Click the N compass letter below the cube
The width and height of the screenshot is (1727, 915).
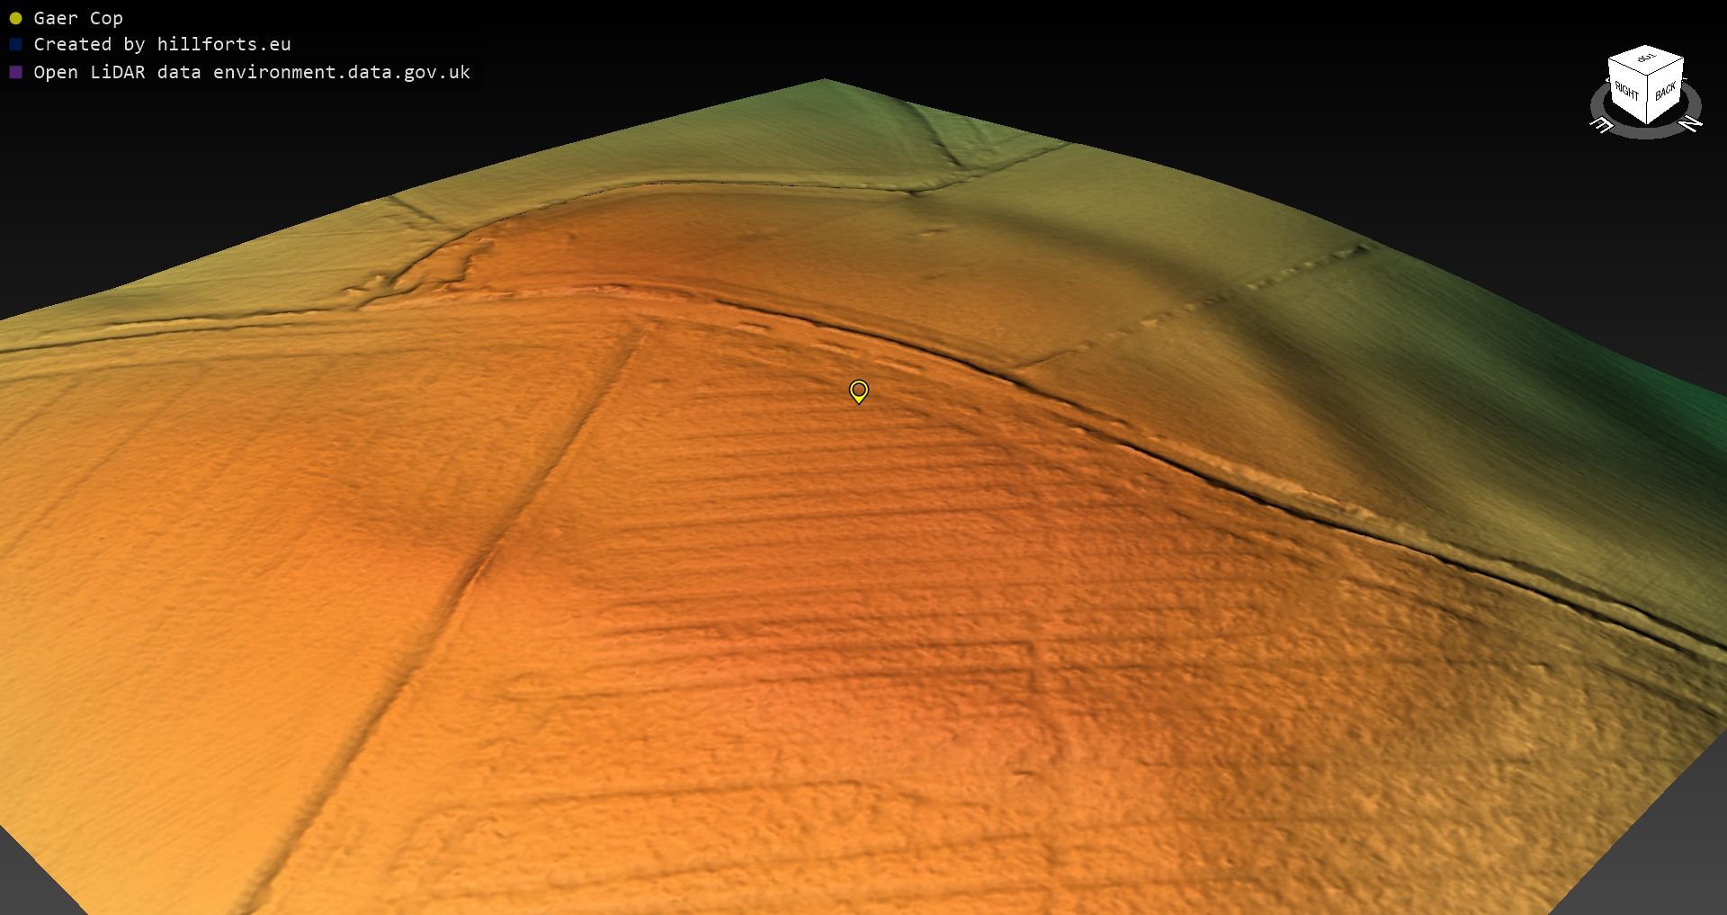click(x=1690, y=124)
